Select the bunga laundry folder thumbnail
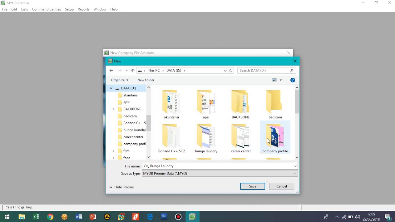Image resolution: width=395 pixels, height=222 pixels. 206,138
